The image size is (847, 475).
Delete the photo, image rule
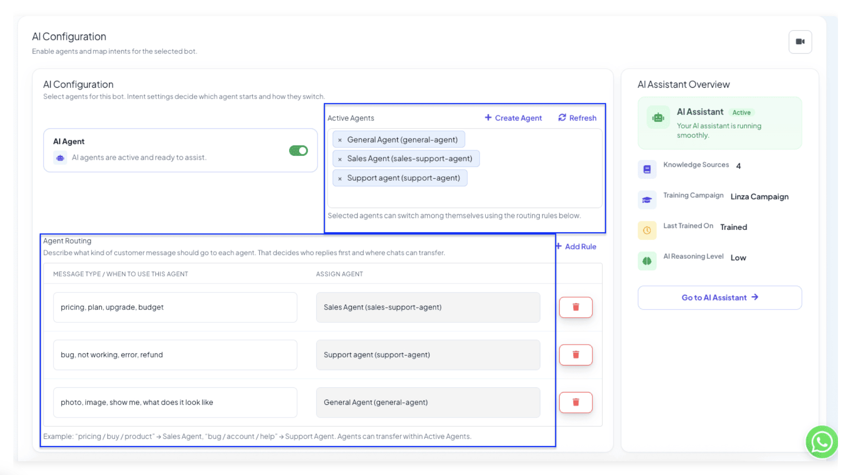[576, 402]
